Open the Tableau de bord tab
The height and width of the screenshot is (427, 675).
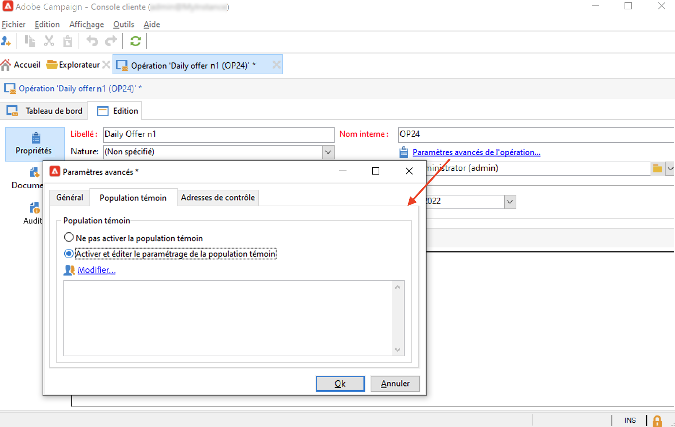pos(45,111)
